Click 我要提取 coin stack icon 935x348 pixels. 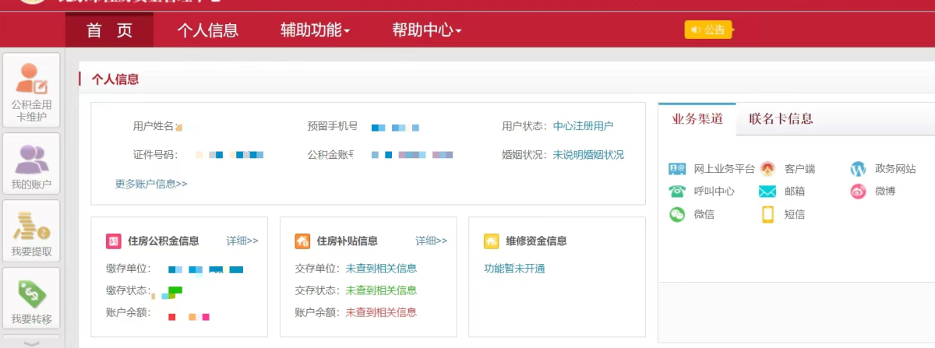pos(31,225)
